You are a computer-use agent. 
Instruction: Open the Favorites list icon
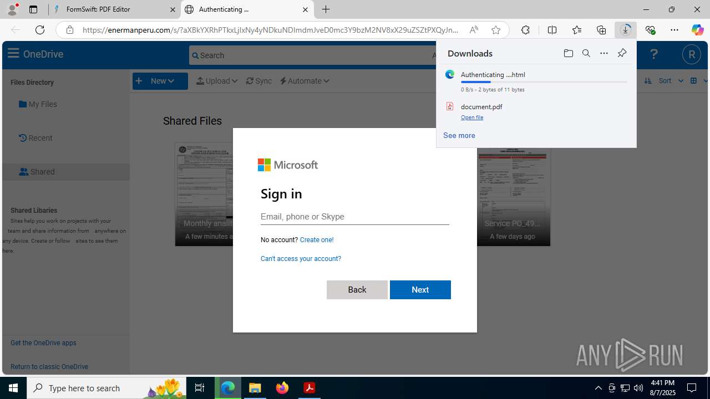(x=577, y=30)
